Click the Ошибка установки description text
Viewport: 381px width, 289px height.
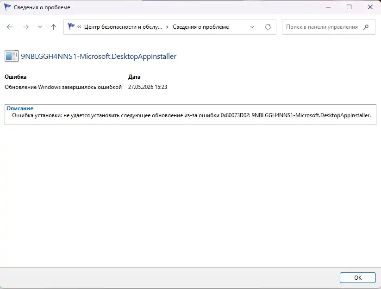(192, 115)
